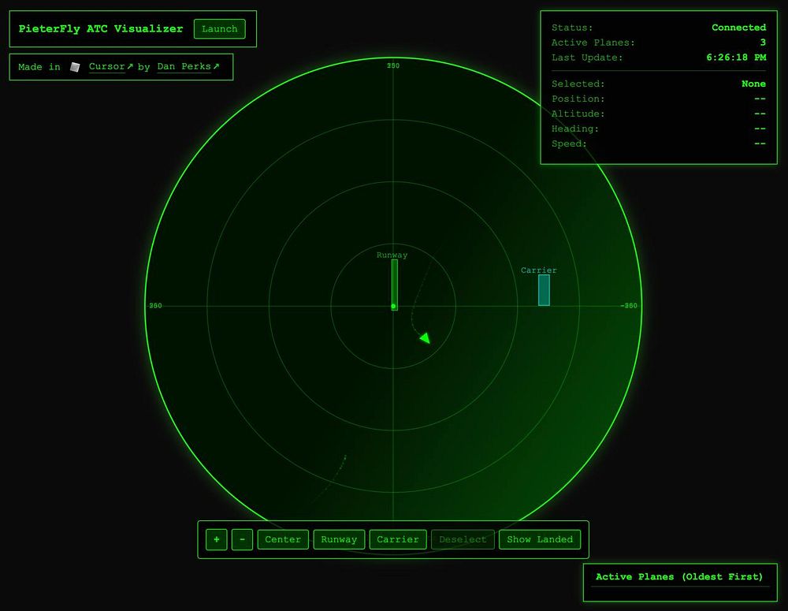
Task: Zoom in with the plus button
Action: pyautogui.click(x=217, y=539)
